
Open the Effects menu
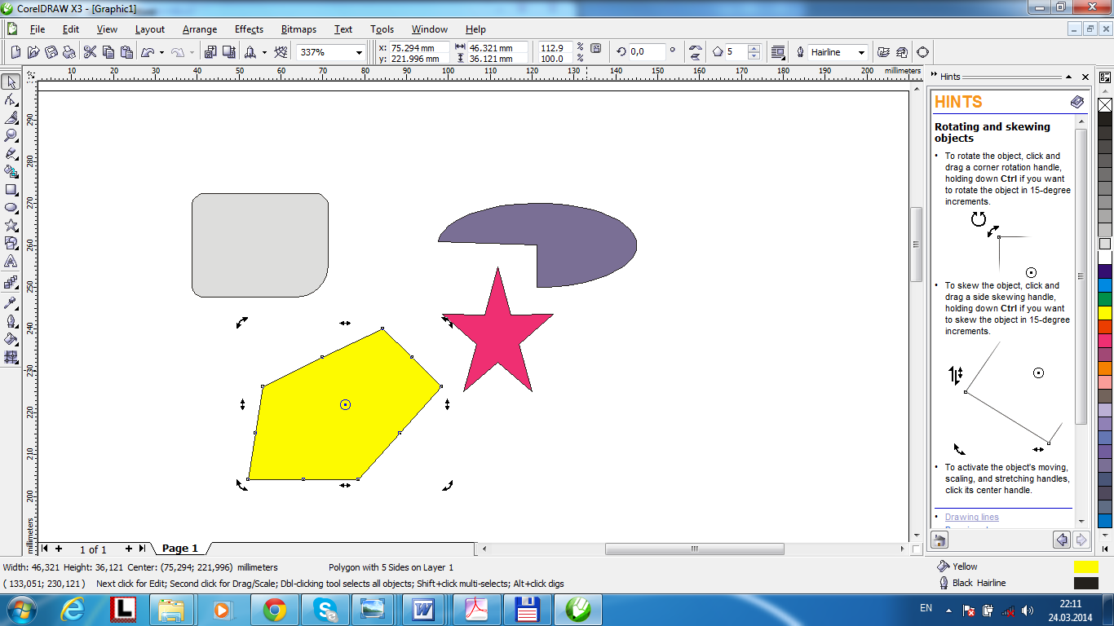[249, 29]
